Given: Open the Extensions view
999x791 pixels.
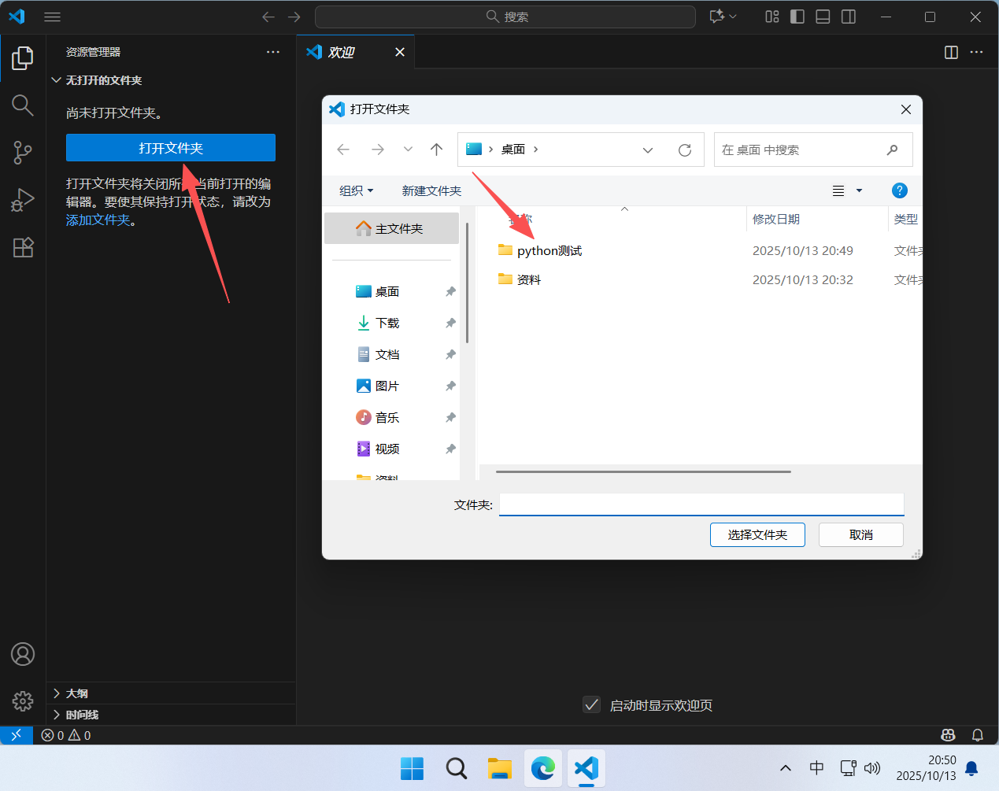Looking at the screenshot, I should [x=23, y=247].
